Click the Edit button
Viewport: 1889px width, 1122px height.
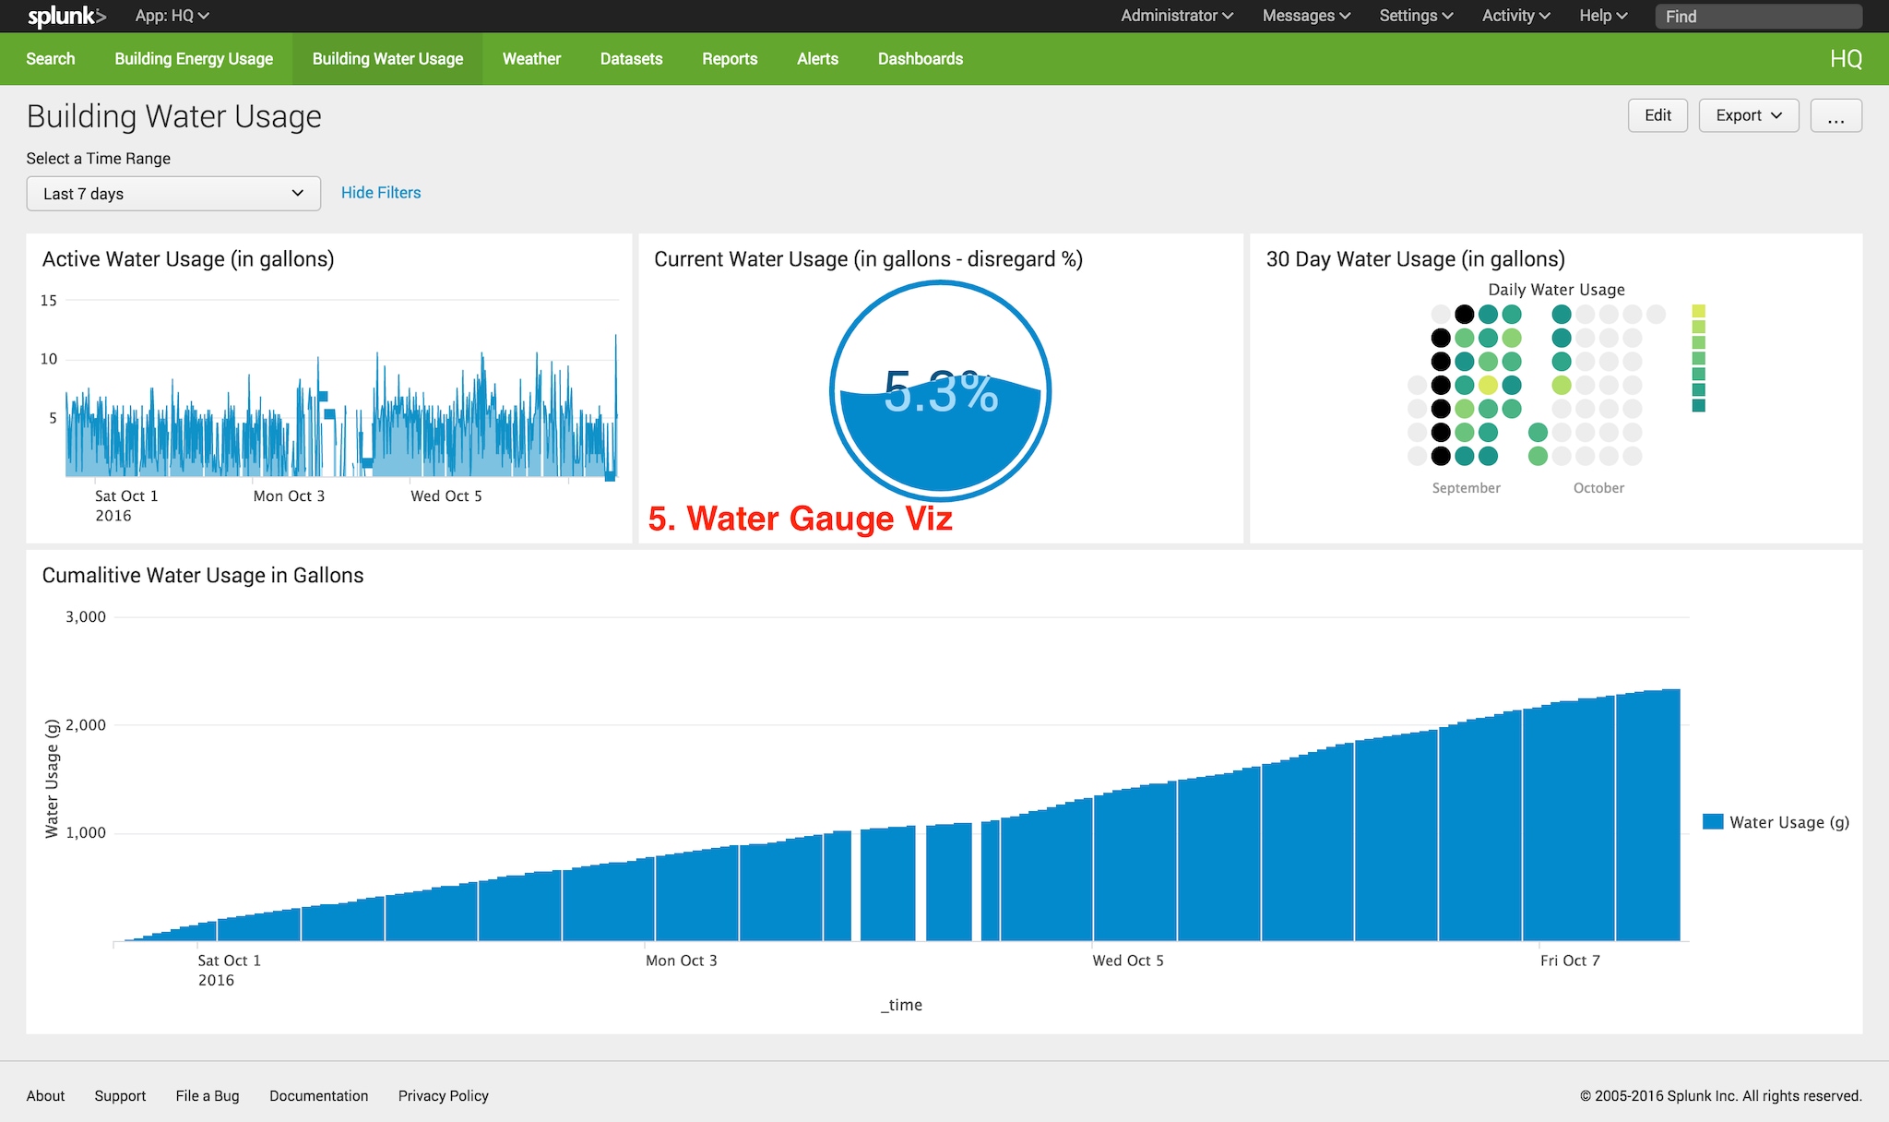click(x=1657, y=115)
